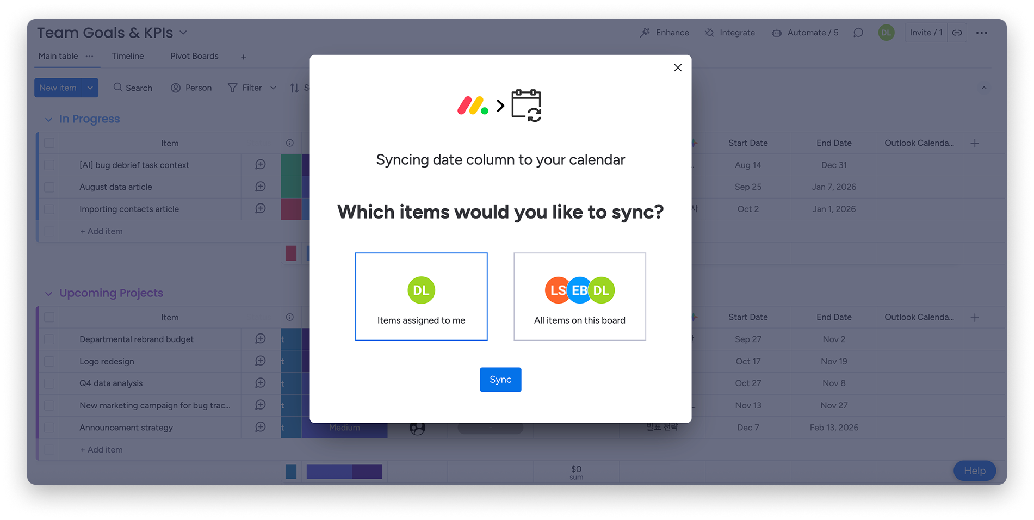Viewport: 1034px width, 520px height.
Task: Add a column to the Upcoming Projects group
Action: click(975, 317)
